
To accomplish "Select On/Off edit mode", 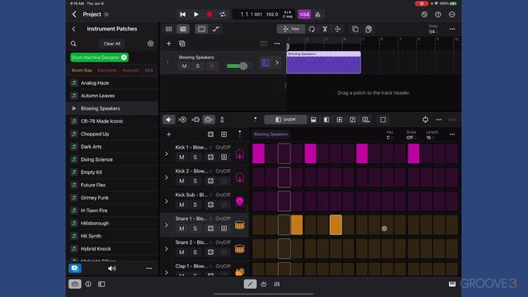I will click(x=285, y=120).
